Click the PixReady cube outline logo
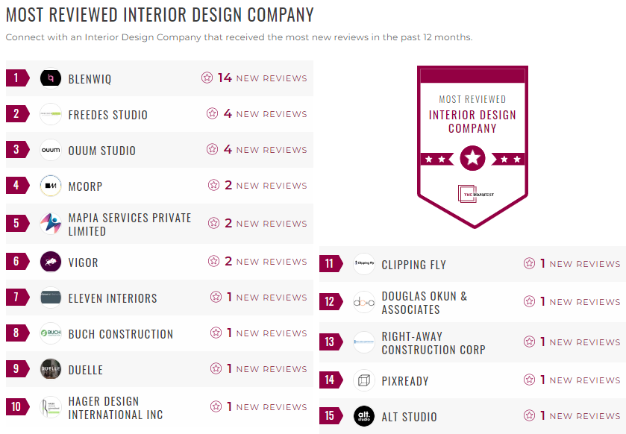 click(x=363, y=380)
